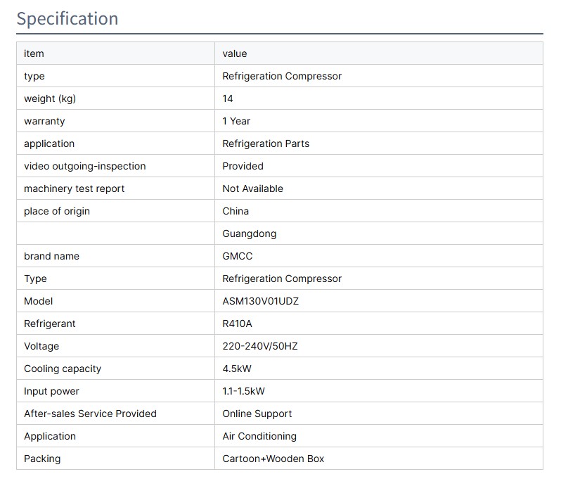This screenshot has height=486, width=561.
Task: Click the 'Refrigeration Parts' application value
Action: [266, 143]
